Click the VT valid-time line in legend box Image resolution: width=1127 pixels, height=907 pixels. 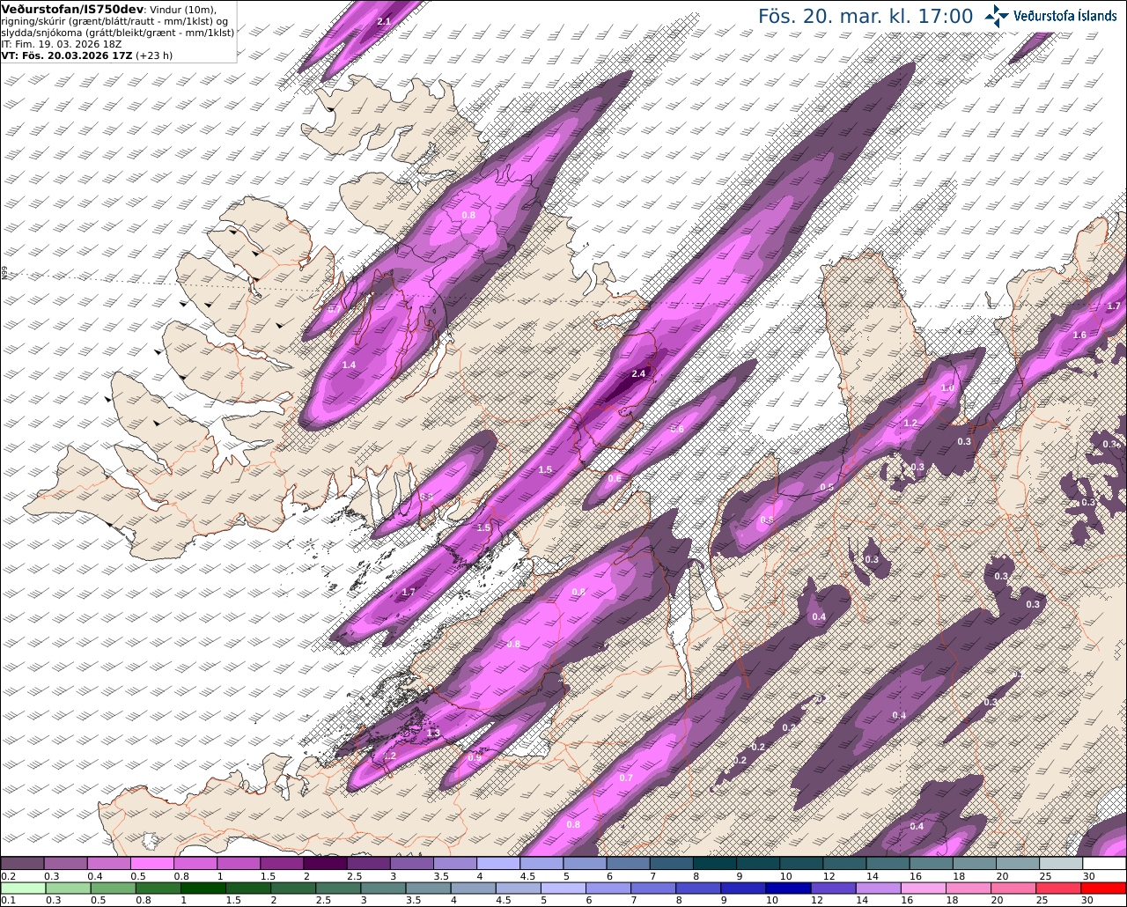[87, 55]
